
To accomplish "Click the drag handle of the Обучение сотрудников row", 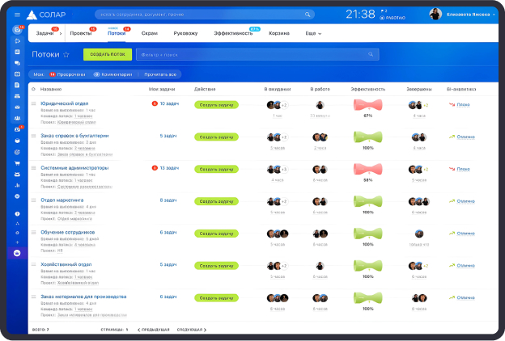I will tap(33, 232).
